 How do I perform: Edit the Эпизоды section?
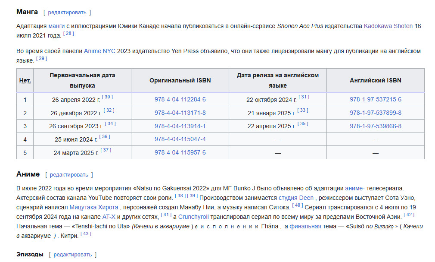(x=72, y=255)
